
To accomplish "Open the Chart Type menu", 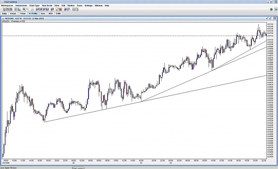I will click(x=34, y=5).
